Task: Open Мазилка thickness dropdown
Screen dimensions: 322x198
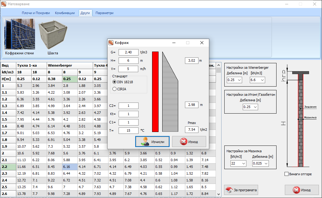Action: [x=265, y=164]
